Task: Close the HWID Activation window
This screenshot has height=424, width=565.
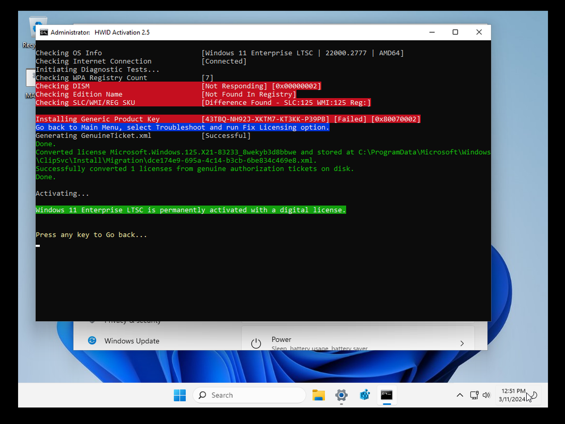Action: click(479, 32)
